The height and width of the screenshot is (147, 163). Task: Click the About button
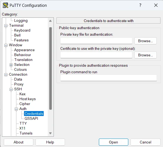(19, 142)
